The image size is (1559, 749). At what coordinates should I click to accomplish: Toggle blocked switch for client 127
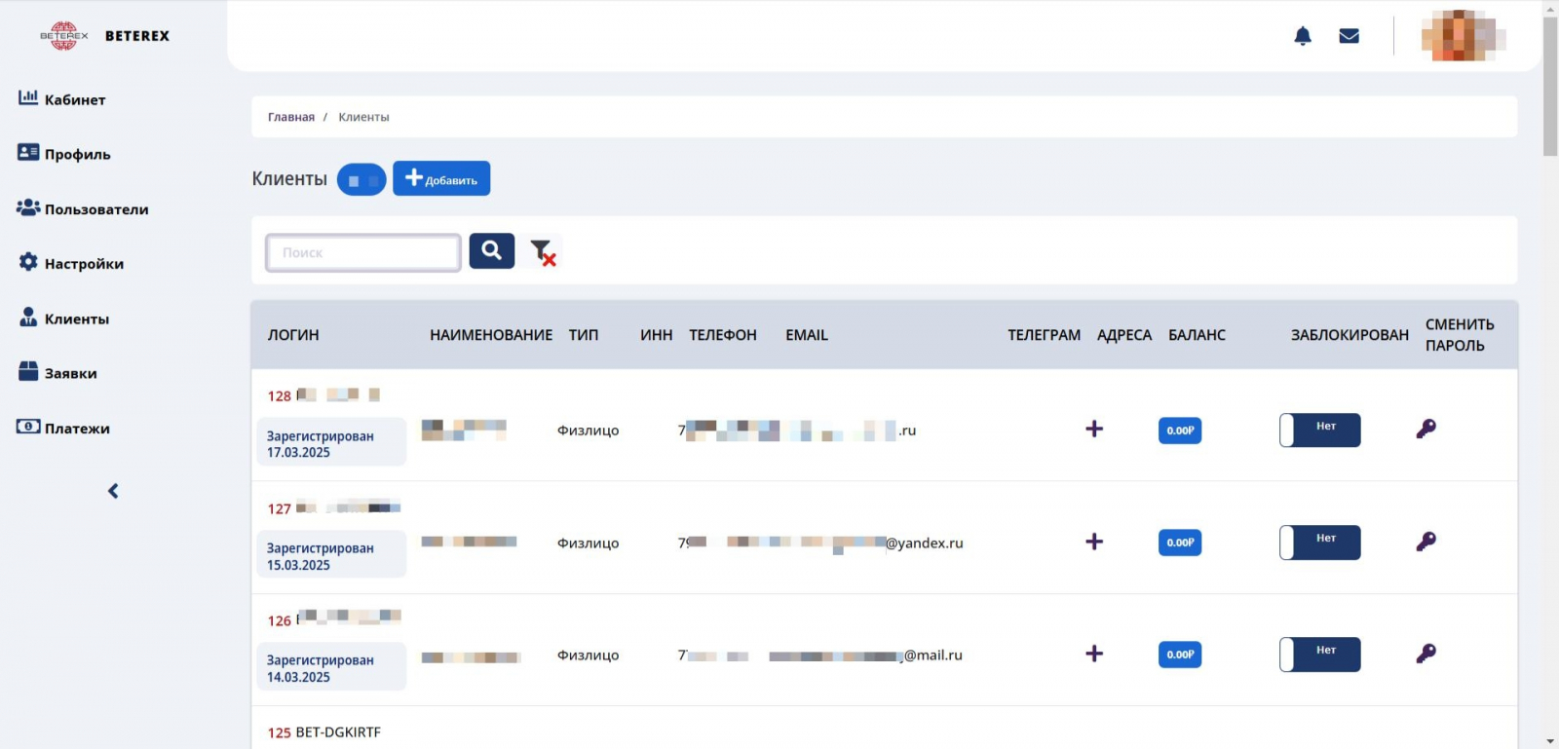point(1320,543)
